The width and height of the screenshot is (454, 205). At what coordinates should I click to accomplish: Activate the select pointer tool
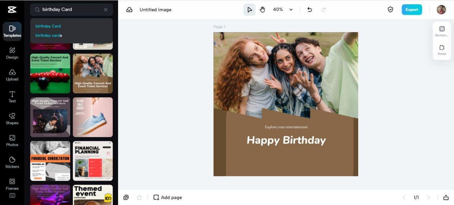pos(249,10)
